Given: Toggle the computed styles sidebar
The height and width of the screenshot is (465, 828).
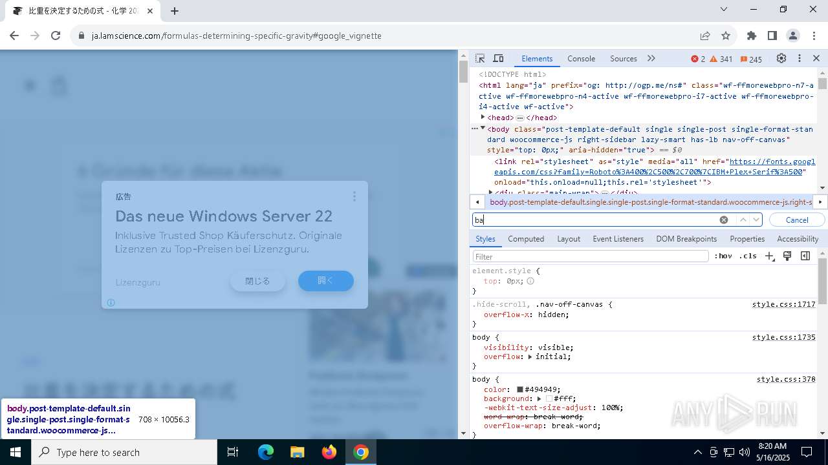Looking at the screenshot, I should click(805, 256).
